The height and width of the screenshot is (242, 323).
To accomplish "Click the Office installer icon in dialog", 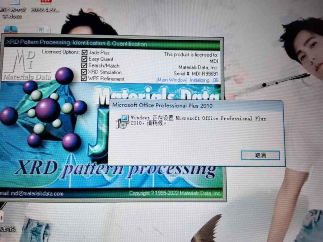I will (122, 122).
